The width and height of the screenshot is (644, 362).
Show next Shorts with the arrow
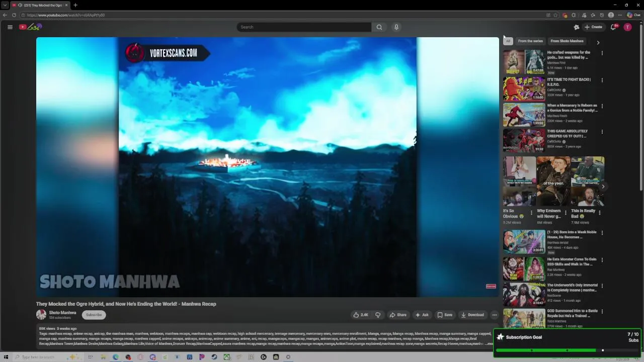pos(603,187)
